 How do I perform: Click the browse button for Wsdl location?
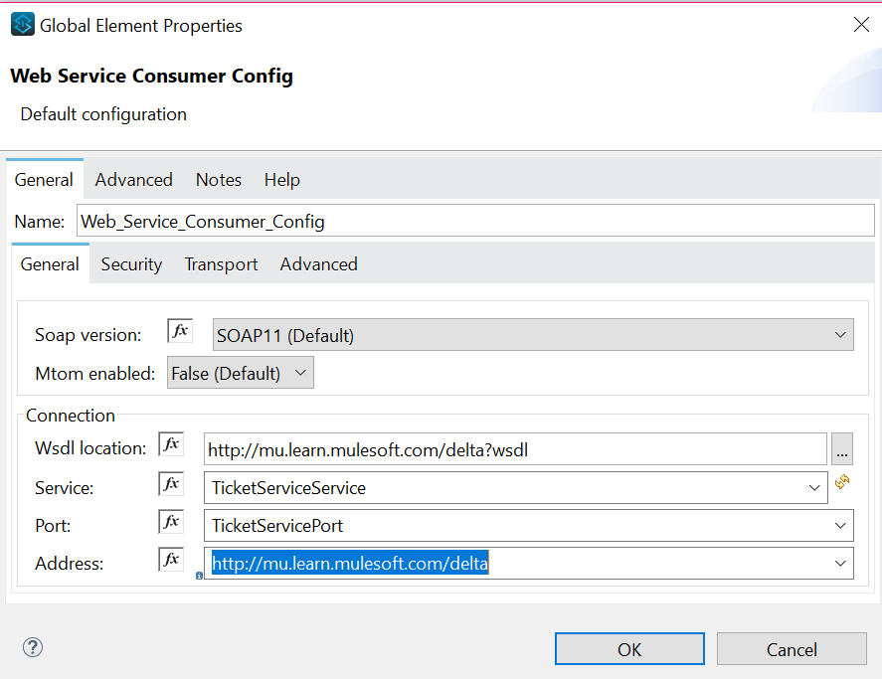click(x=842, y=449)
